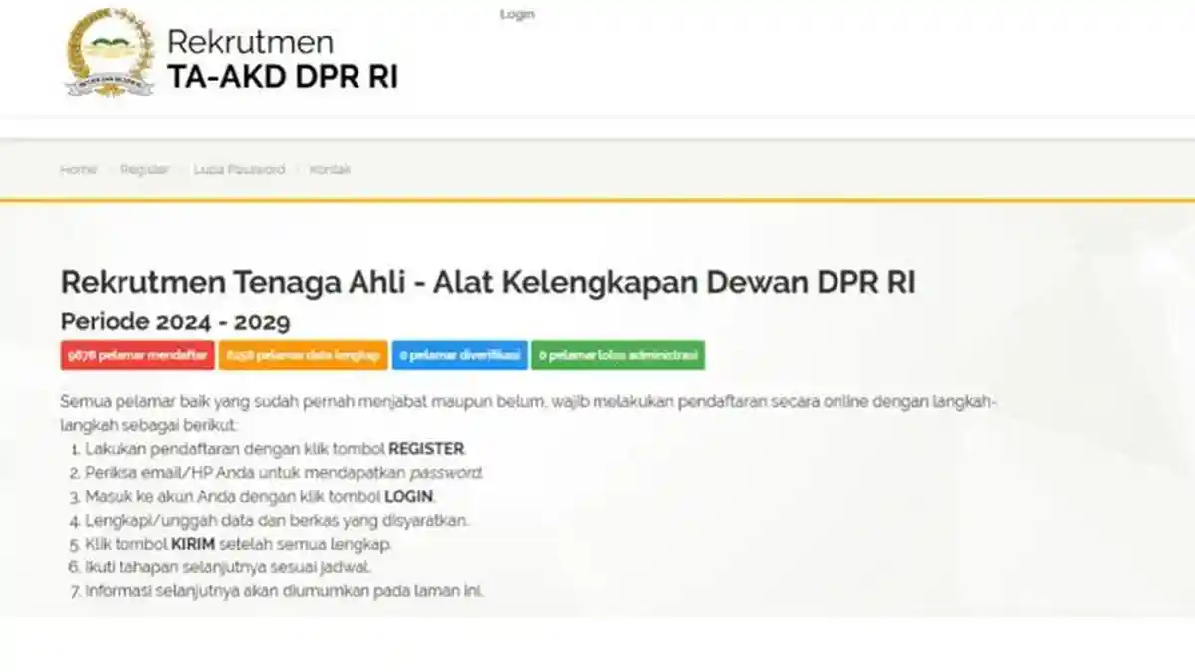Click the red pelamar mendaftar badge

pyautogui.click(x=137, y=355)
